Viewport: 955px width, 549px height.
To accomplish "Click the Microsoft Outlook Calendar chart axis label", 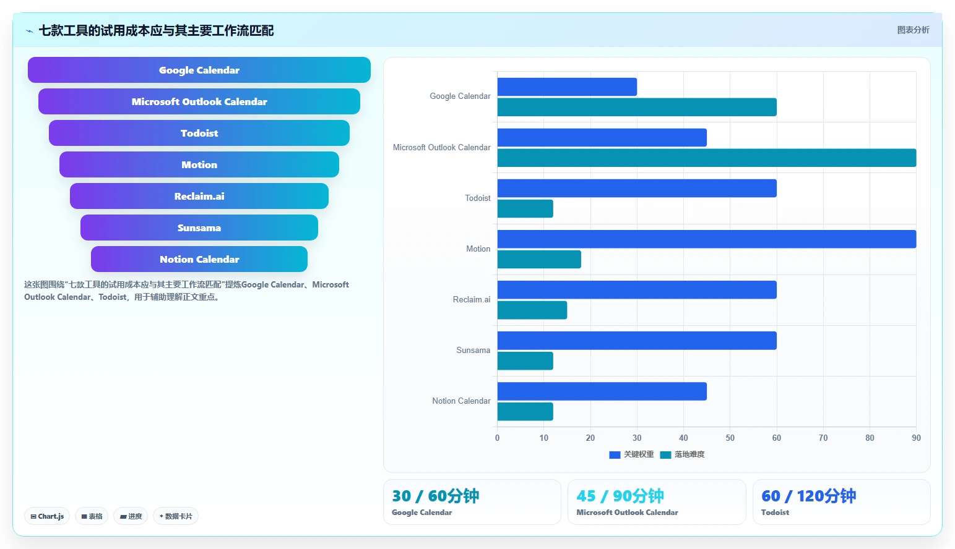I will 442,148.
